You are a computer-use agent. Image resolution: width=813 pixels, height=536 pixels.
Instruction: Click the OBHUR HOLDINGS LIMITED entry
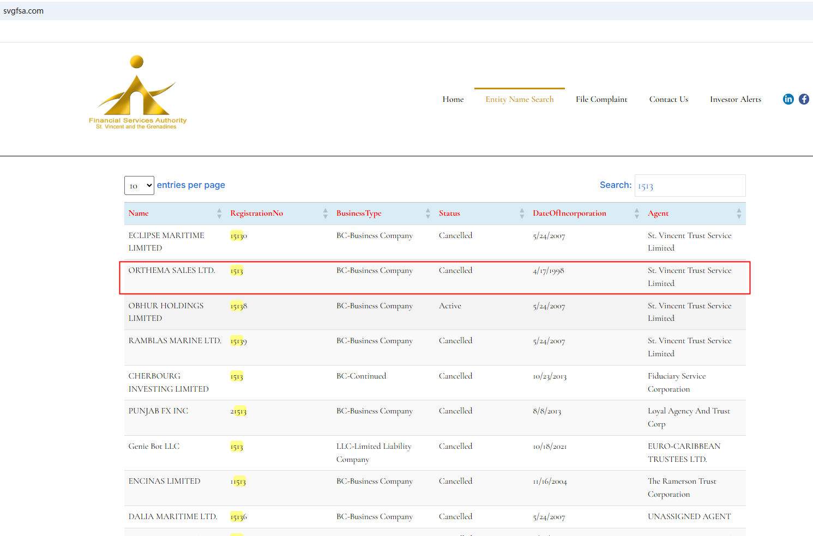166,312
